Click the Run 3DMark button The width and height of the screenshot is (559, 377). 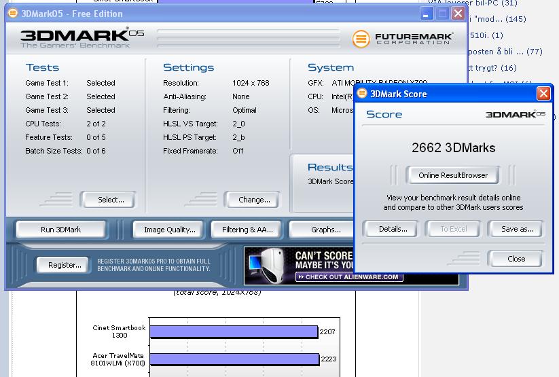[x=61, y=230]
